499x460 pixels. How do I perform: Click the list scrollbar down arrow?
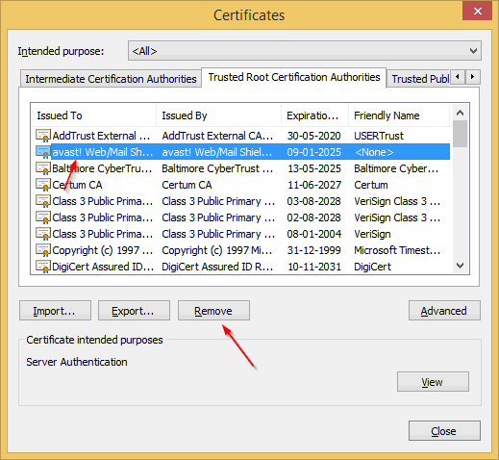461,266
